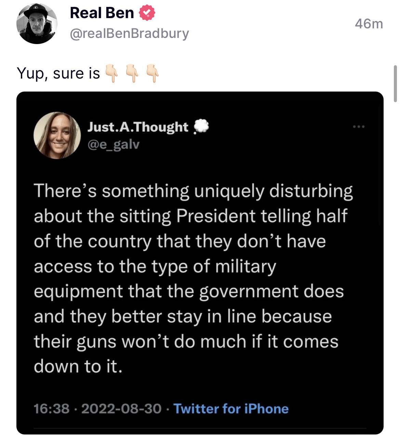Click the 16:38 tweet time

[x=51, y=409]
